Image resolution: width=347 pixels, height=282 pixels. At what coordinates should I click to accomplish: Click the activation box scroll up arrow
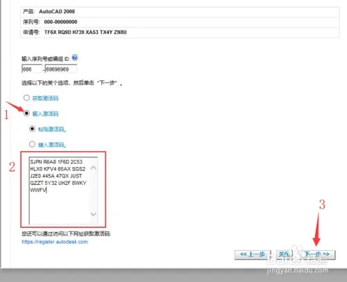click(x=94, y=168)
